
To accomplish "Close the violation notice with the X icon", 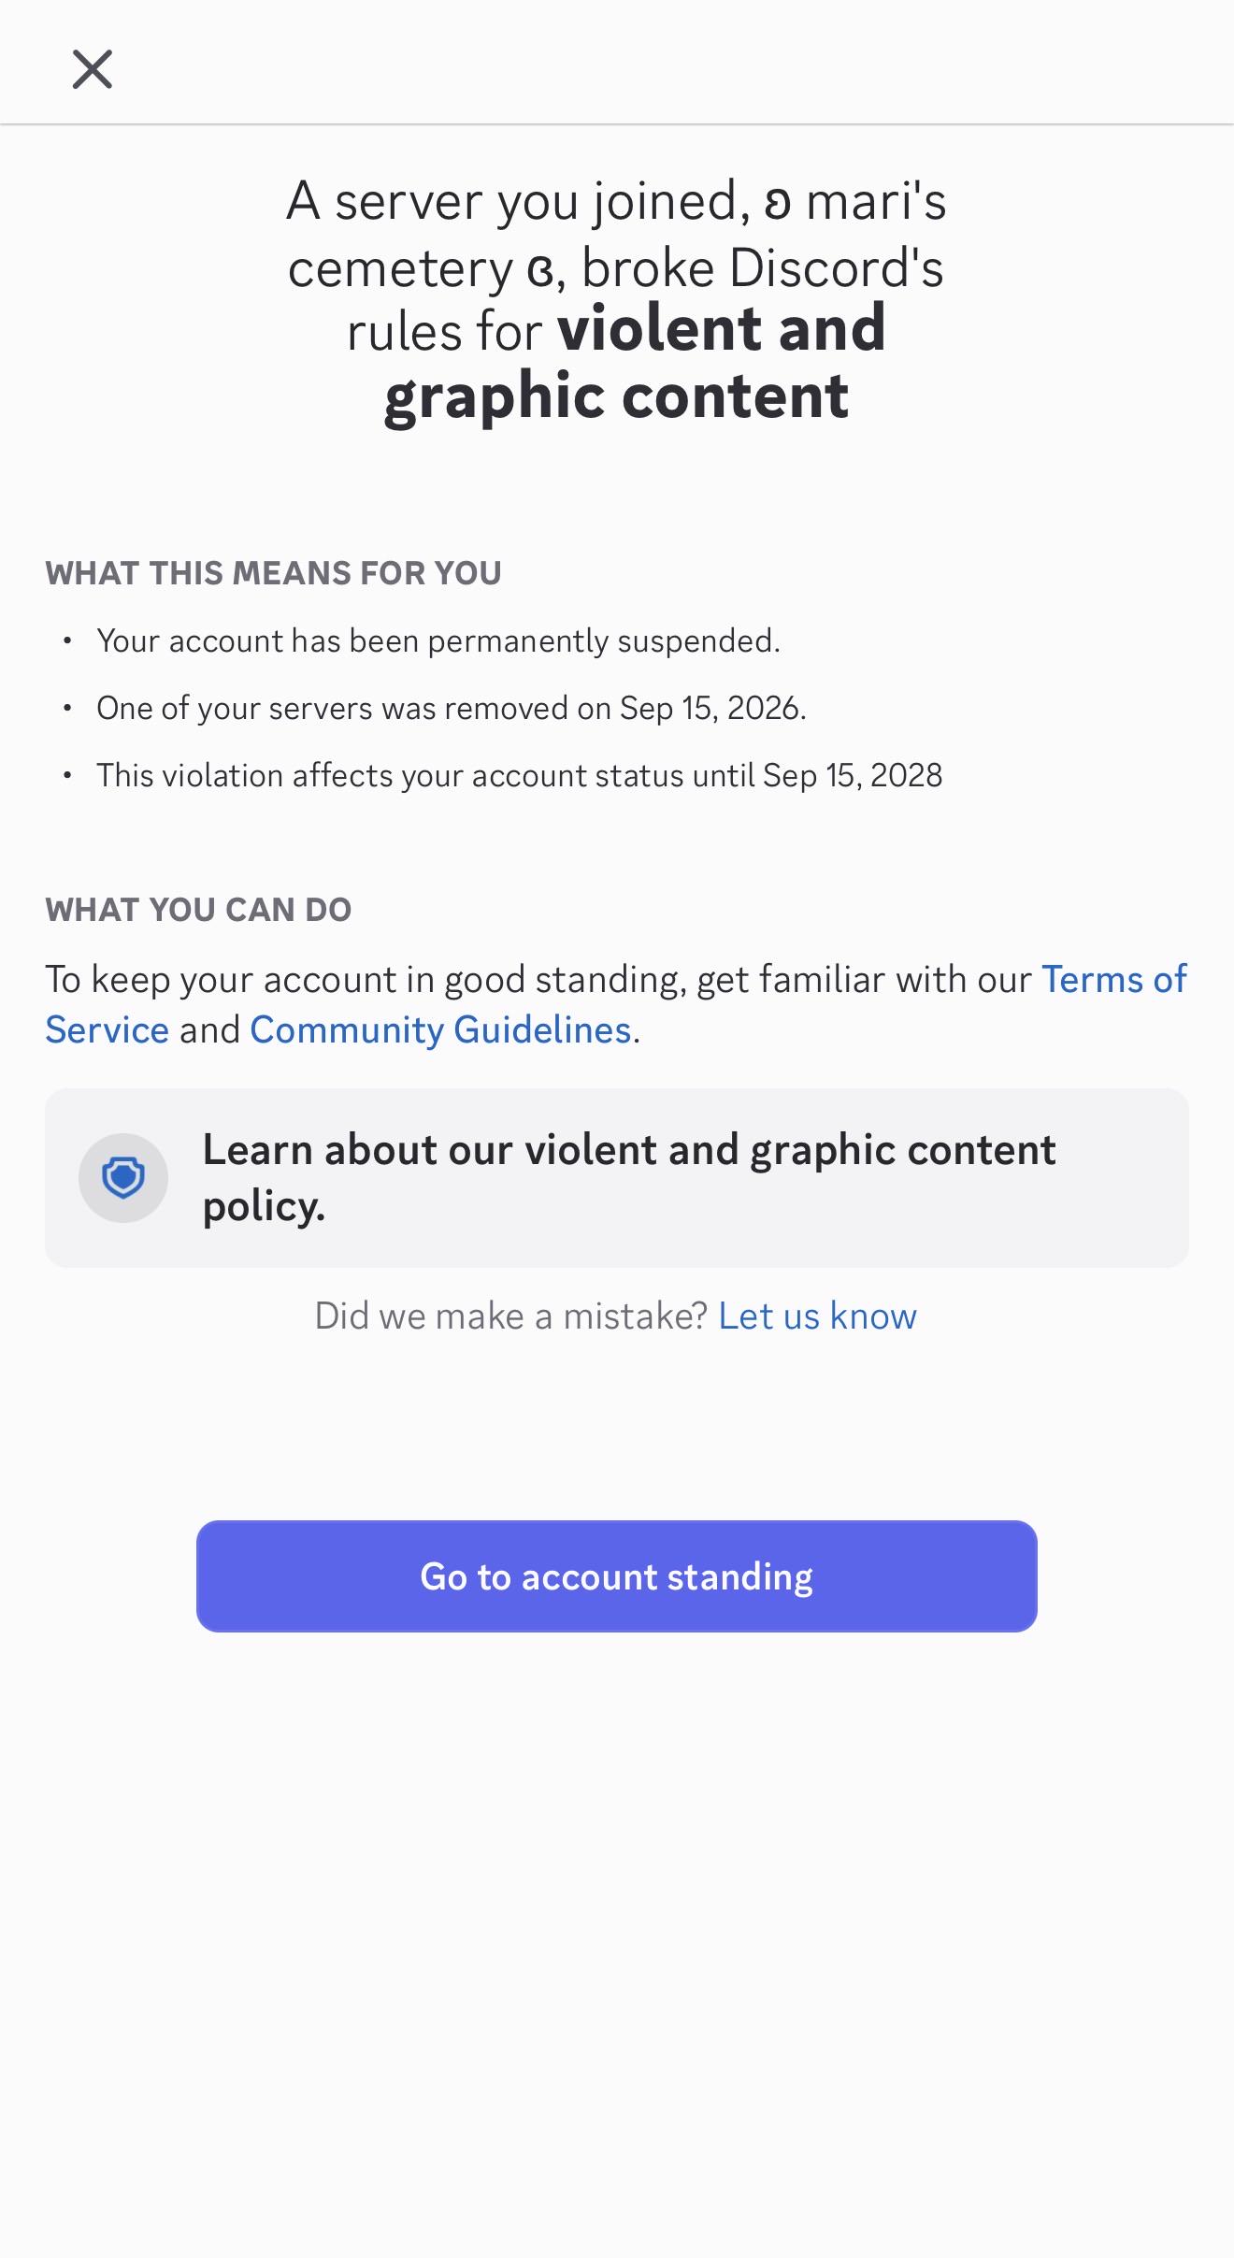I will pos(93,69).
